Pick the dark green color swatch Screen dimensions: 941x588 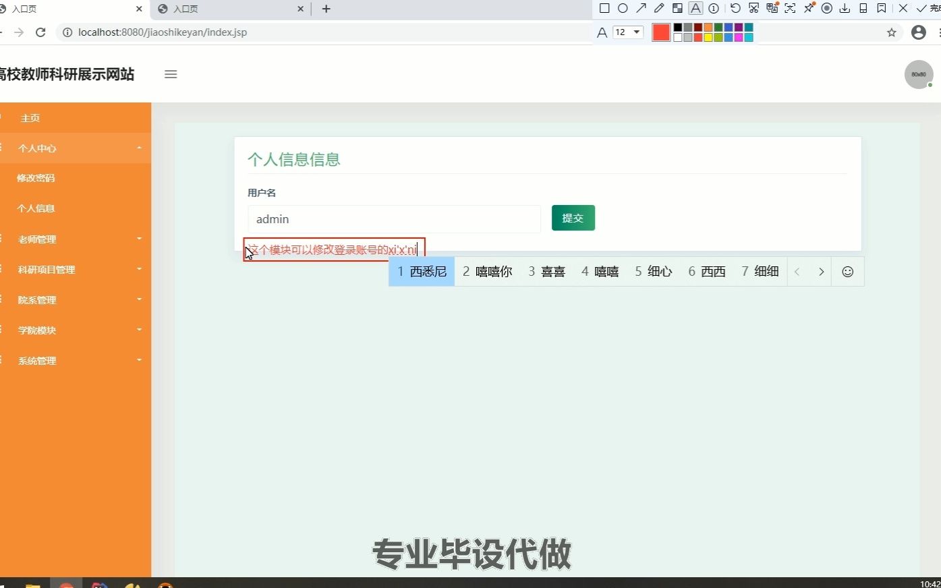(x=718, y=28)
